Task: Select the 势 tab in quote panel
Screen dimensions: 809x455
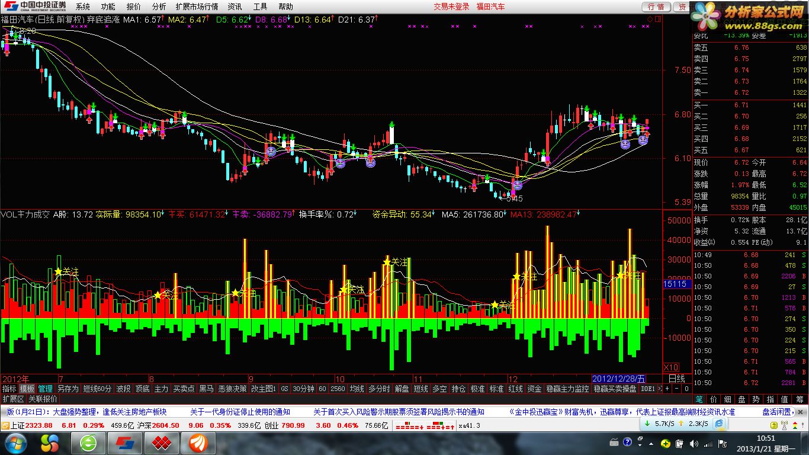Action: click(x=756, y=399)
